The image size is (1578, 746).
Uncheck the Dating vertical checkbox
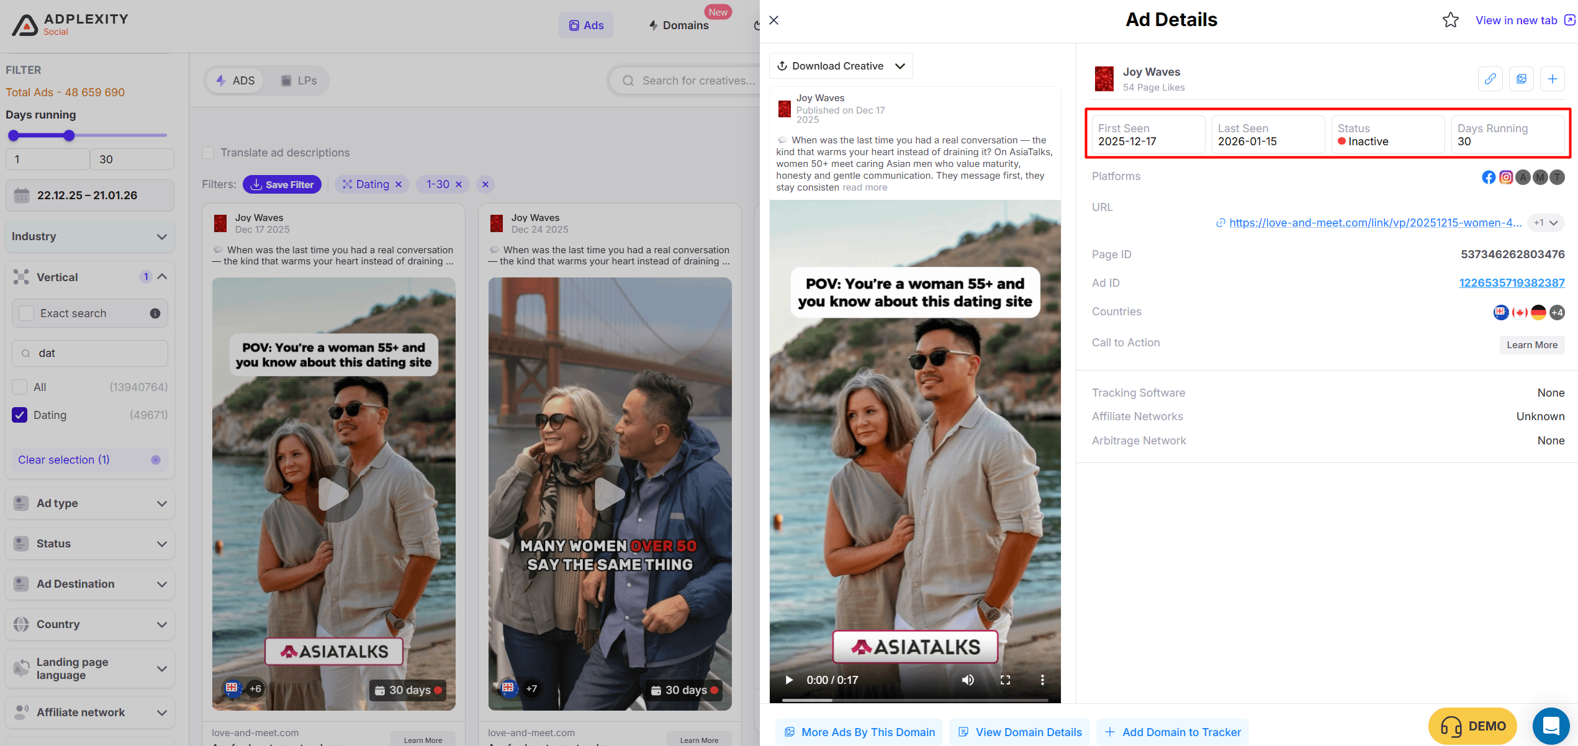(20, 415)
